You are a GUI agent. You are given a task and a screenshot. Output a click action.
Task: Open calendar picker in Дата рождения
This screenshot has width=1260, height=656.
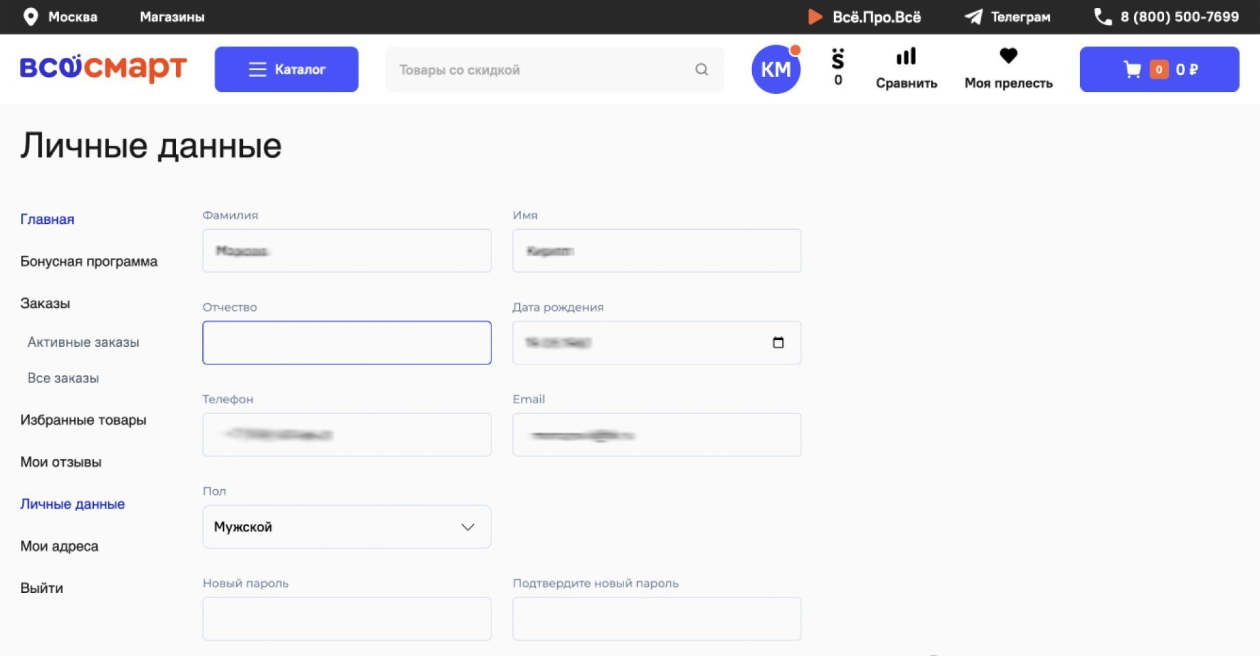pyautogui.click(x=778, y=343)
